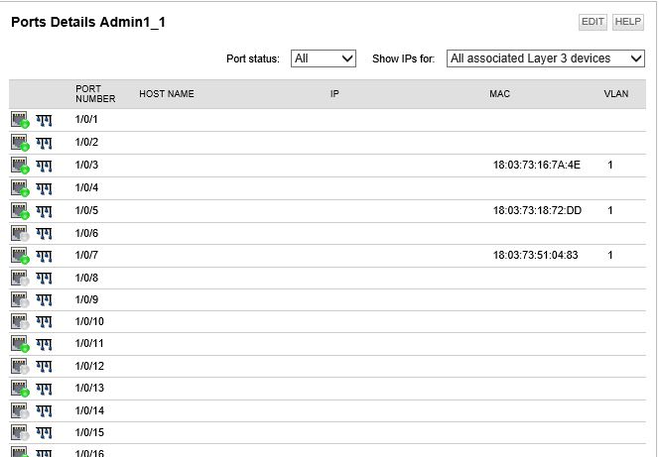661x457 pixels.
Task: Click the port status icon for 1/0/2
Action: tap(20, 143)
